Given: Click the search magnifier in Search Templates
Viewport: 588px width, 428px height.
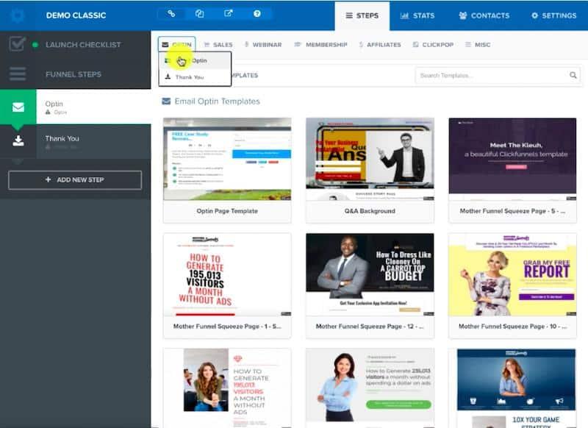Looking at the screenshot, I should tap(573, 74).
